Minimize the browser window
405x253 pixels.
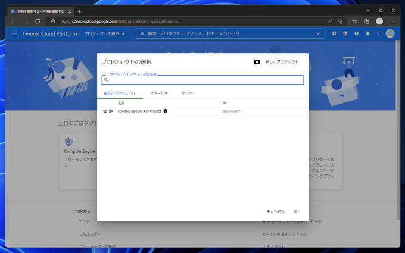point(368,10)
